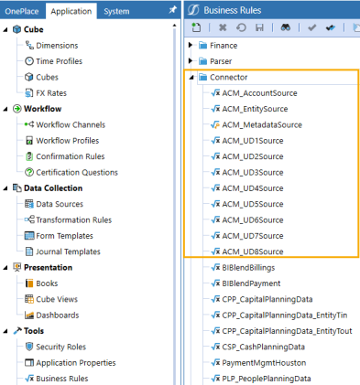Click the delete X toolbar icon
Viewport: 360px width, 385px height.
(223, 27)
